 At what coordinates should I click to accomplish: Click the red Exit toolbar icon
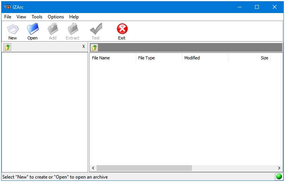click(x=122, y=29)
